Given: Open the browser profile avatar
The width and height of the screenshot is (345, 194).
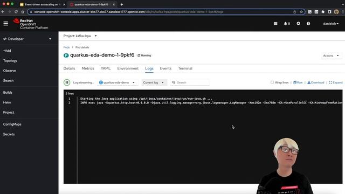Looking at the screenshot, I should [x=336, y=12].
